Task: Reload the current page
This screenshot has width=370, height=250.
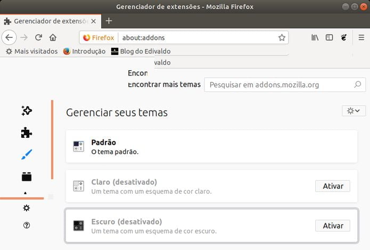Action: [38, 37]
